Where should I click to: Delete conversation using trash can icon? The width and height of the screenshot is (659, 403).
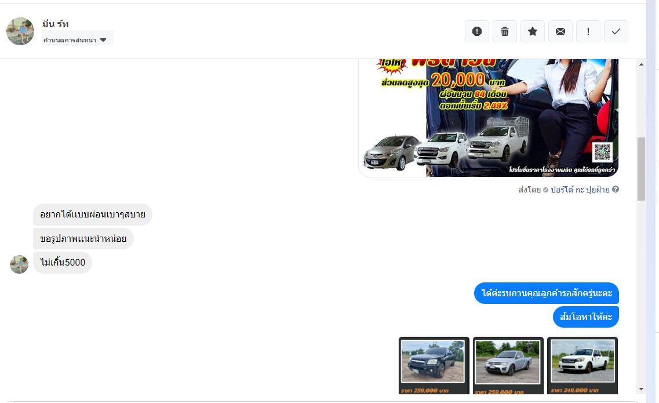(504, 31)
